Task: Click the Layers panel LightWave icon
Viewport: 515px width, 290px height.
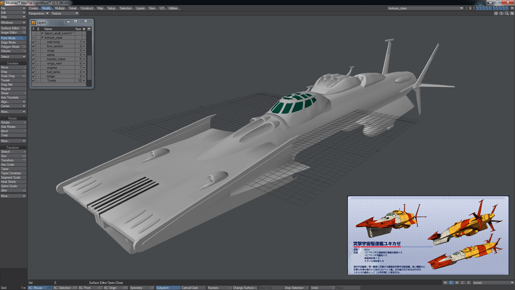Action: pos(34,23)
